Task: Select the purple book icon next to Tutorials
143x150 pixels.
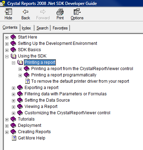Action: [x=13, y=119]
